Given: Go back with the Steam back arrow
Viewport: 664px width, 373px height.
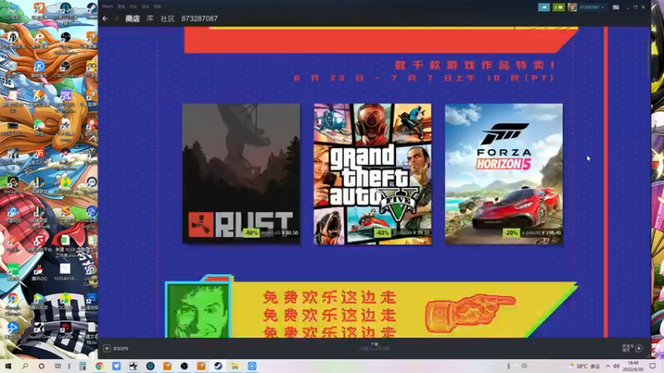Looking at the screenshot, I should 105,18.
